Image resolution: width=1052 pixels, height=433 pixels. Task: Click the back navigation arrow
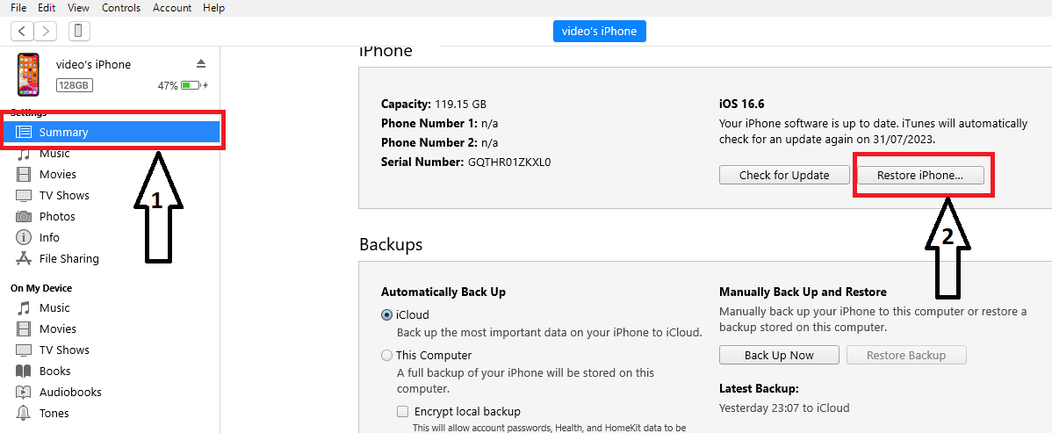click(x=23, y=31)
